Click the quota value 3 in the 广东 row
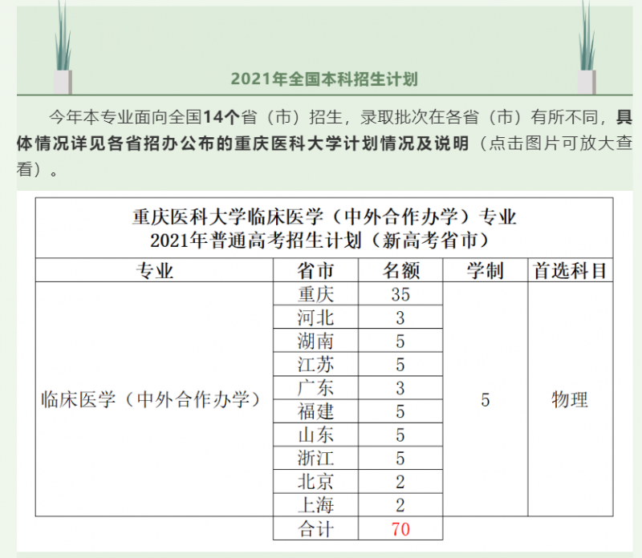642x558 pixels. (x=400, y=388)
